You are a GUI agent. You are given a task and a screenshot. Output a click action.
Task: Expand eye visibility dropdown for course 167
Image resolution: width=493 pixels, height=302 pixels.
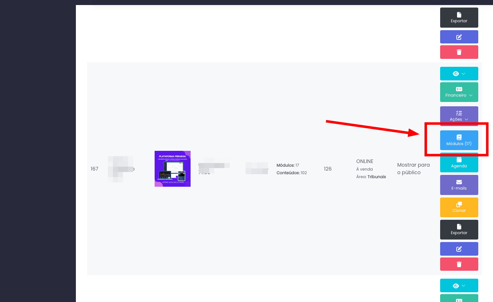[459, 74]
